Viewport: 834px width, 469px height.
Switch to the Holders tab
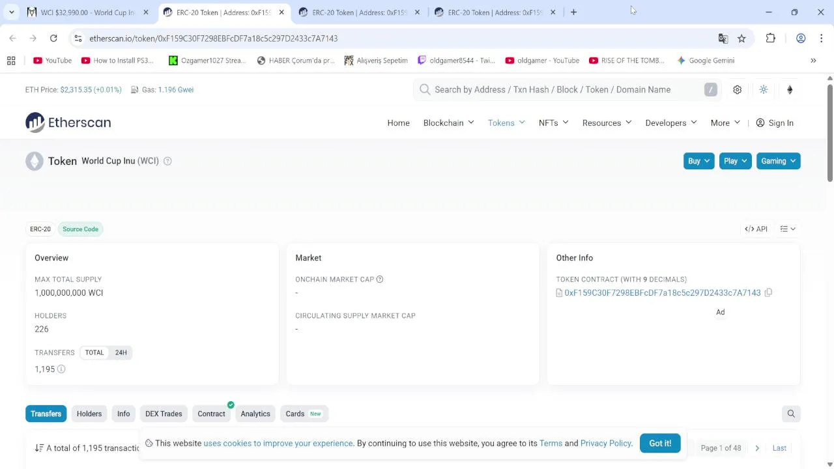click(x=89, y=414)
